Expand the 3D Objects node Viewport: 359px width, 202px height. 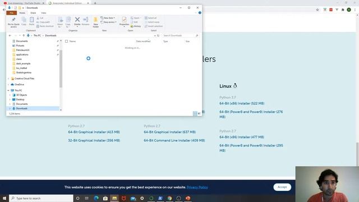point(10,95)
